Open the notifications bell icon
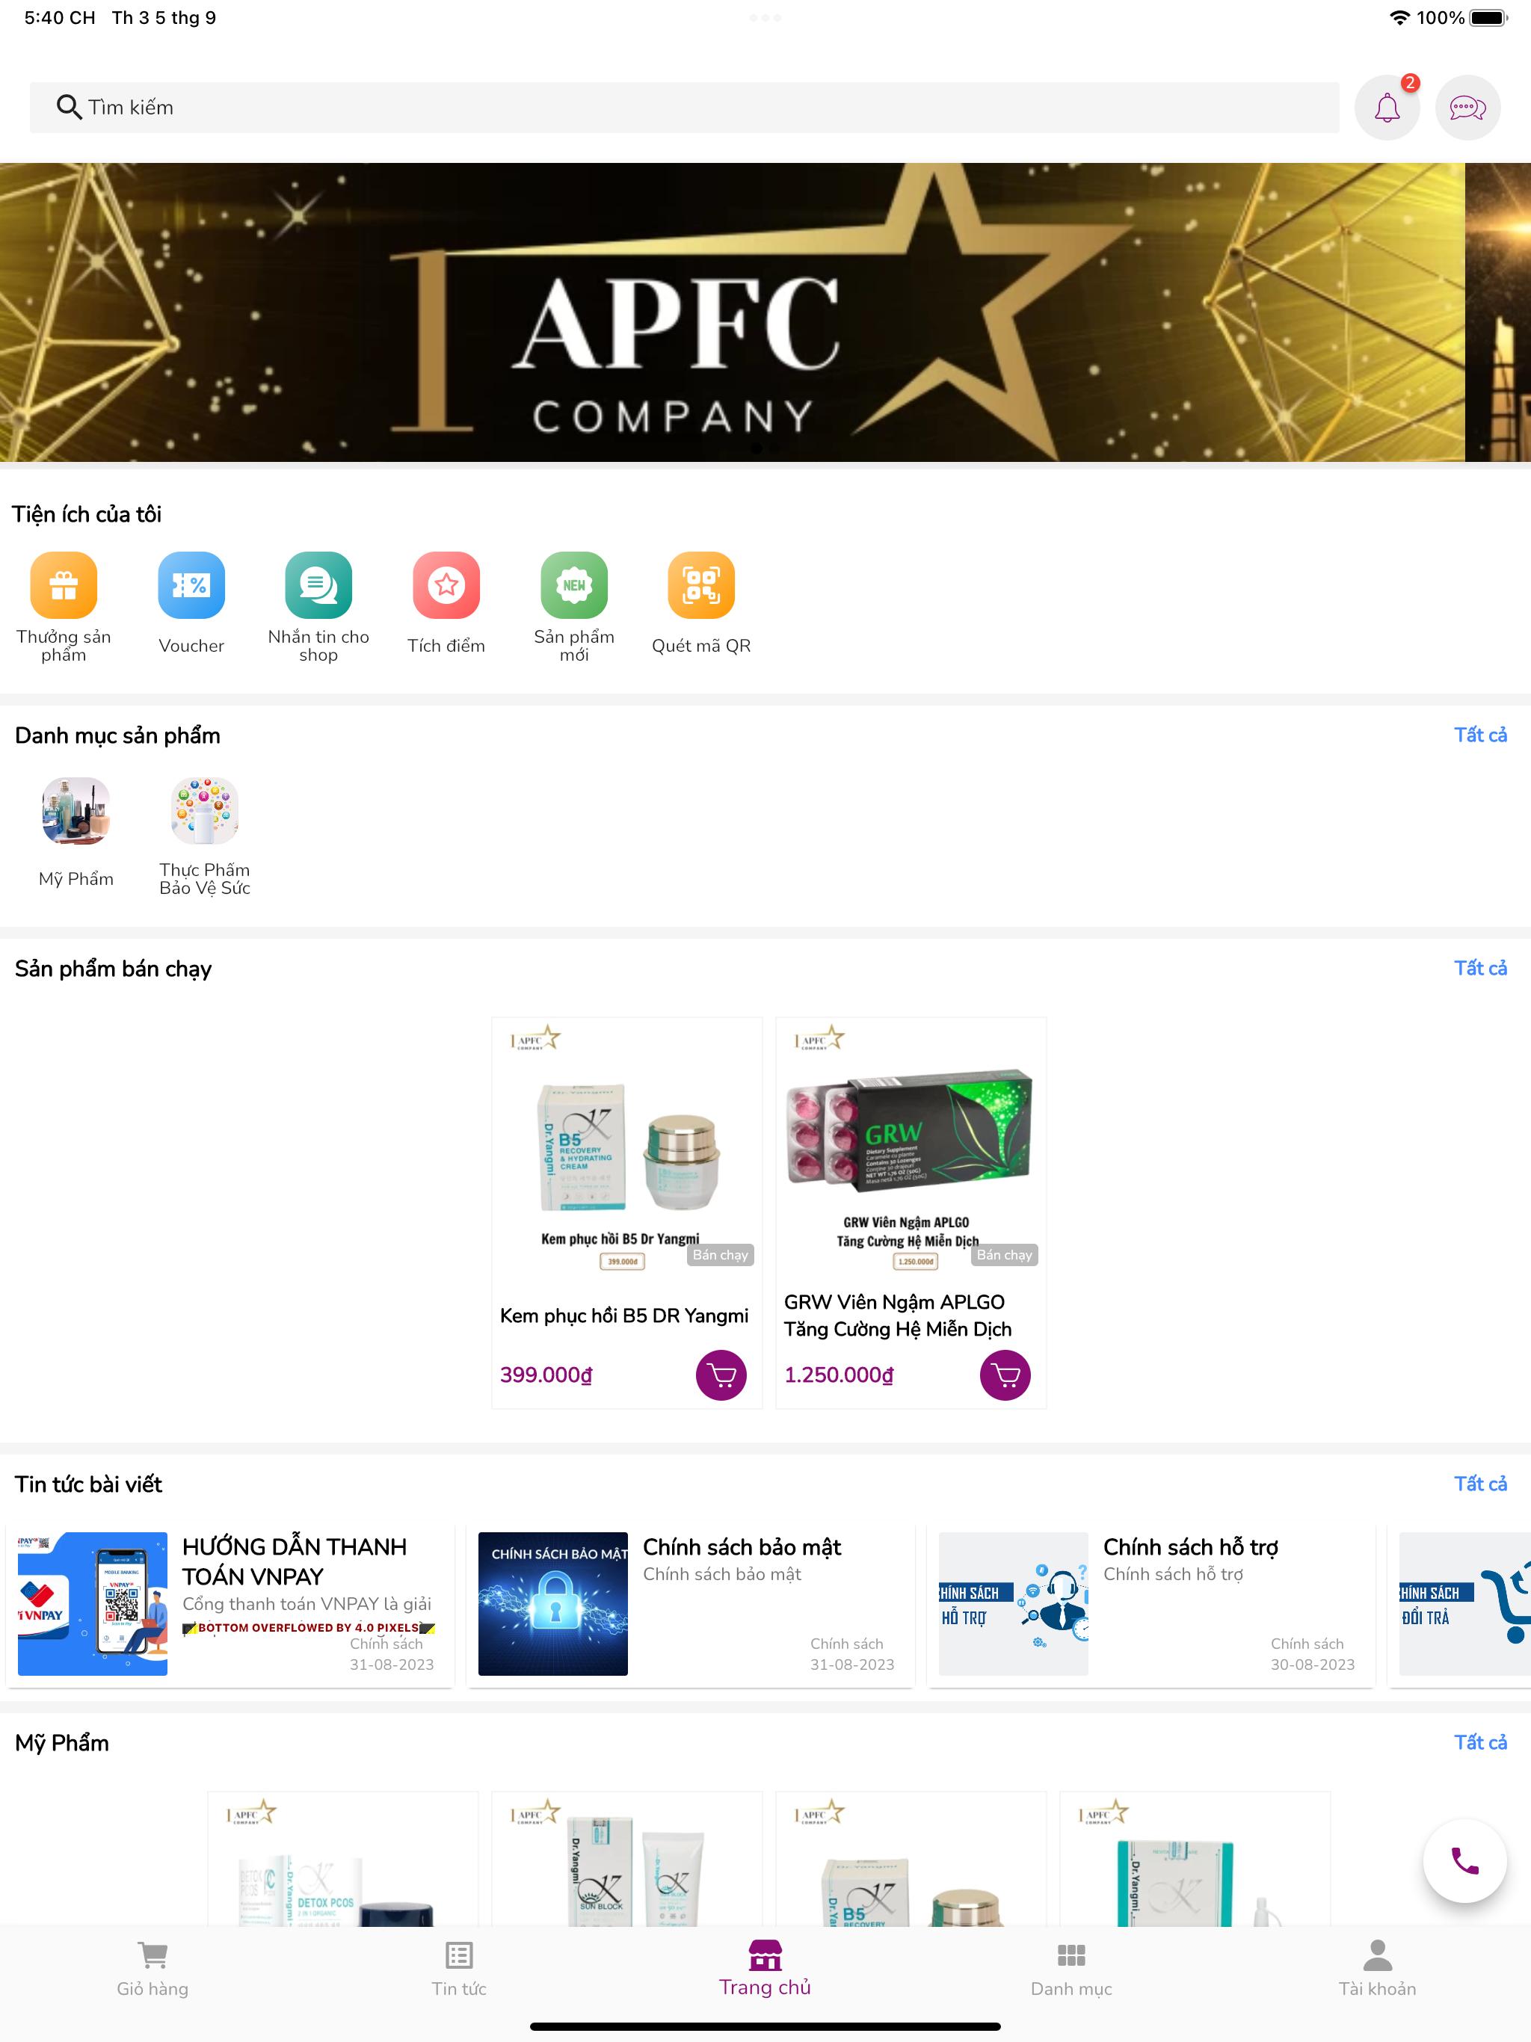Image resolution: width=1531 pixels, height=2042 pixels. [x=1386, y=108]
